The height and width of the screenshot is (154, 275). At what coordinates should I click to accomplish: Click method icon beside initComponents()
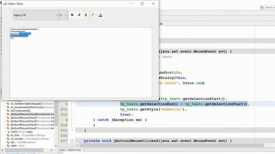(x=8, y=111)
